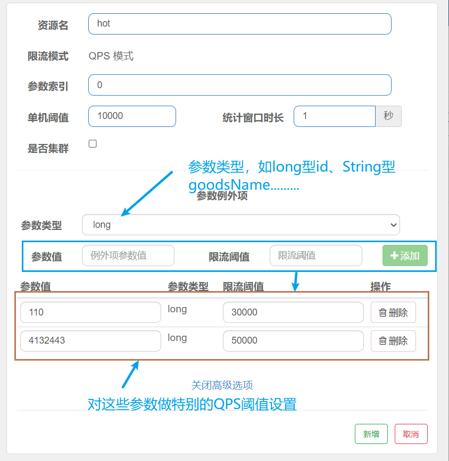Focus the 限流阈值 placeholder input field
The width and height of the screenshot is (449, 461).
point(316,255)
